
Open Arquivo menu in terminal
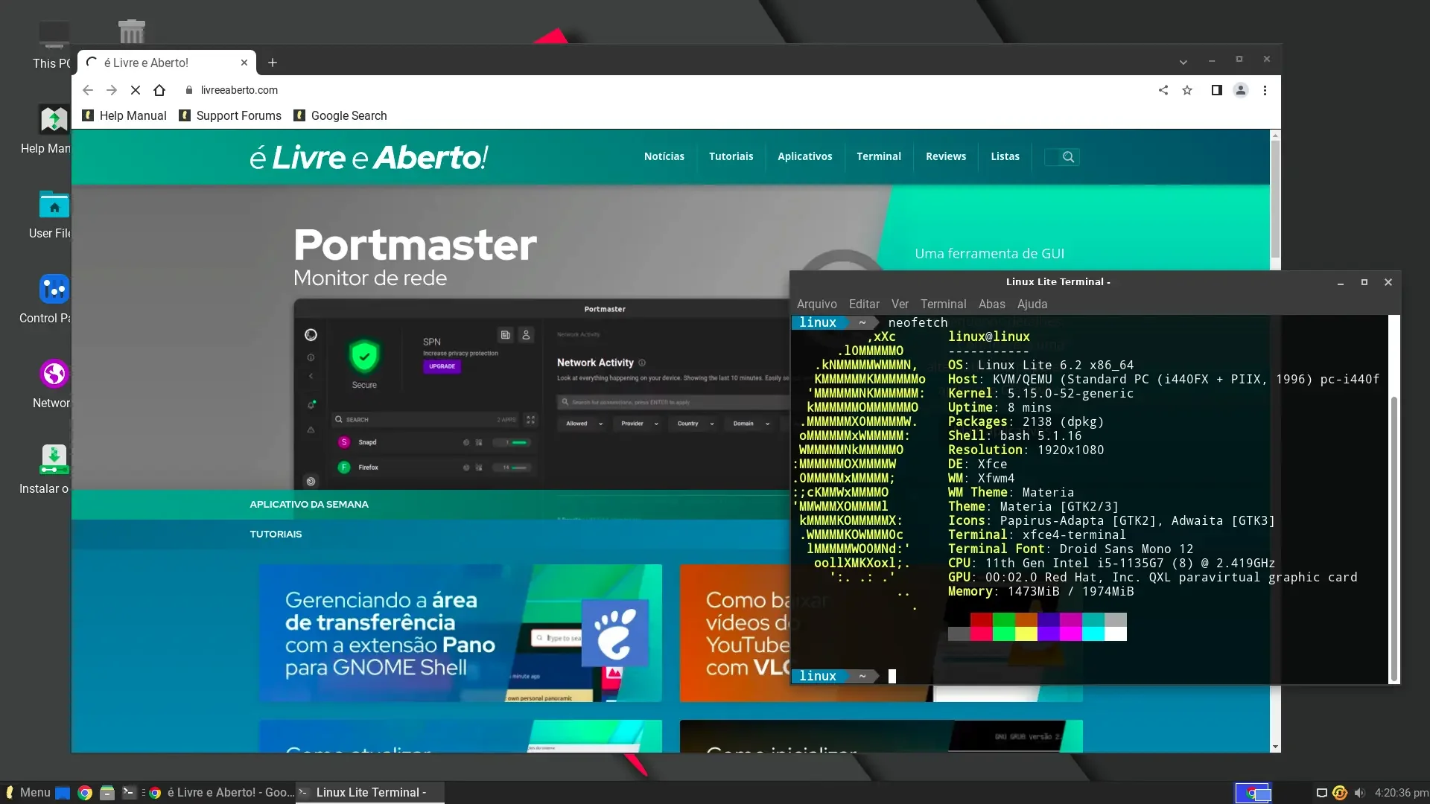[x=817, y=304]
